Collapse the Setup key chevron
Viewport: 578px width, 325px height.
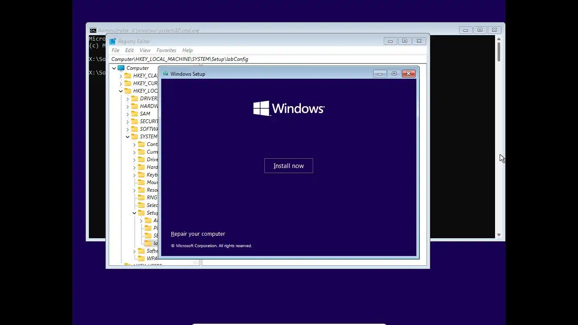134,213
